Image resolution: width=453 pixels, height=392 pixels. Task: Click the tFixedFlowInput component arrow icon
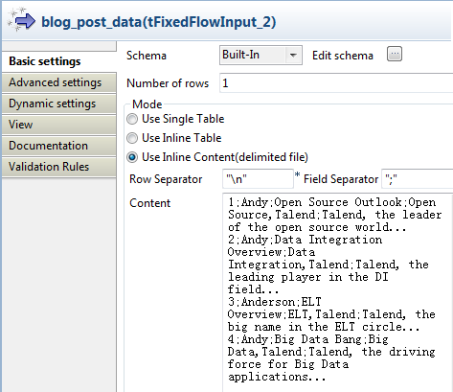(22, 20)
